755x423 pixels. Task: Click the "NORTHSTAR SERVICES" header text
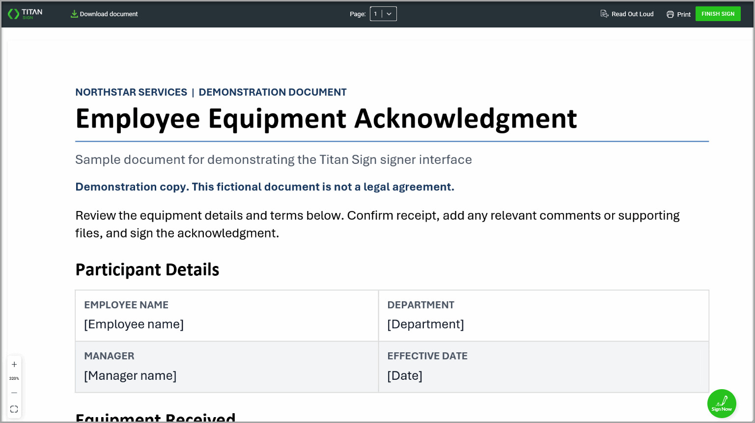coord(131,92)
